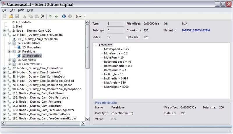Viewport: 233px width, 134px height.
Task: Collapse the _Dummy_Cam_FreeCamera node
Action: 4,35
